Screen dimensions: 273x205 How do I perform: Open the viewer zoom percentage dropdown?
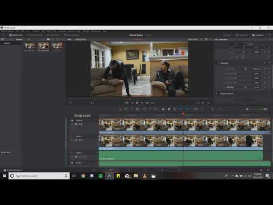click(x=69, y=39)
